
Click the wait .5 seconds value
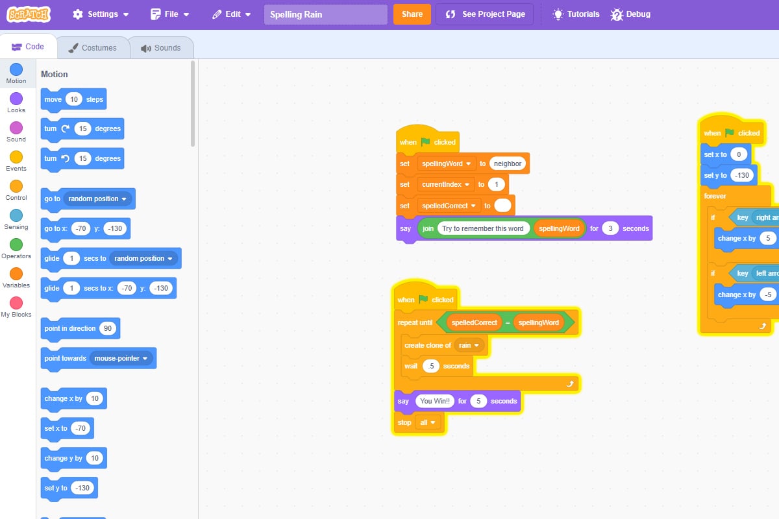pos(431,366)
